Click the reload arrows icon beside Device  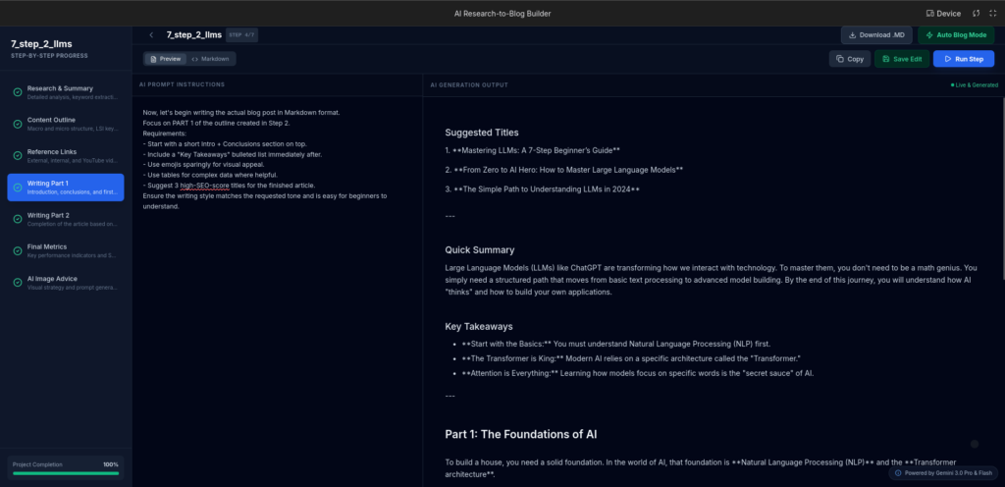tap(977, 14)
